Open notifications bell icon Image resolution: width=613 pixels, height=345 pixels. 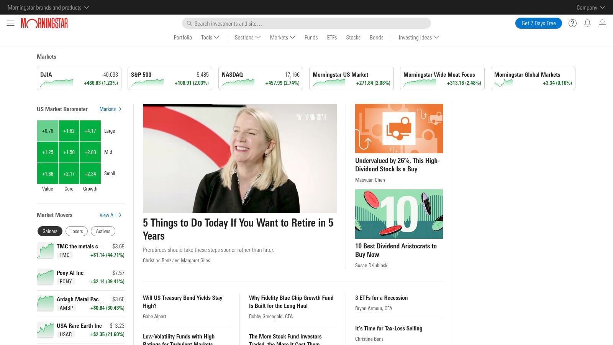pyautogui.click(x=587, y=23)
